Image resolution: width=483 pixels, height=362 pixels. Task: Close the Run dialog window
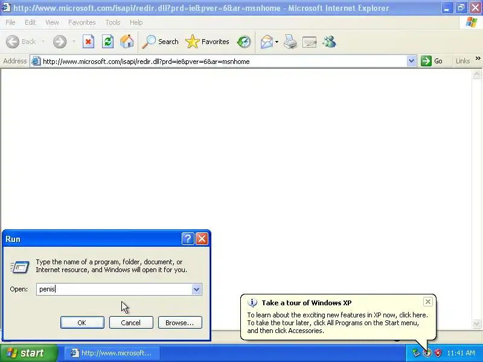tap(202, 238)
